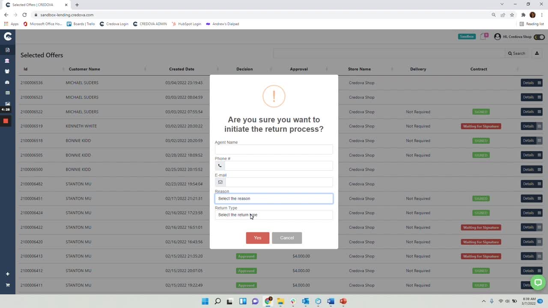
Task: Open HubSpot Login bookmark
Action: click(186, 24)
